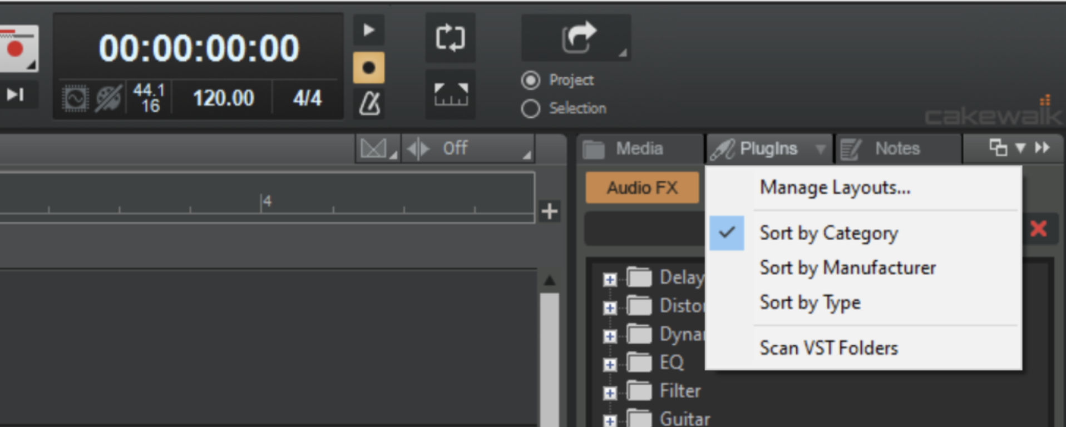
Task: Select the Selection radio button
Action: [x=531, y=108]
